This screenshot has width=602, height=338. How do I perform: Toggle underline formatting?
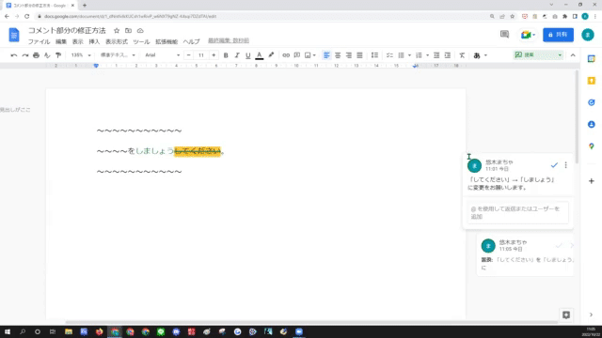click(248, 55)
